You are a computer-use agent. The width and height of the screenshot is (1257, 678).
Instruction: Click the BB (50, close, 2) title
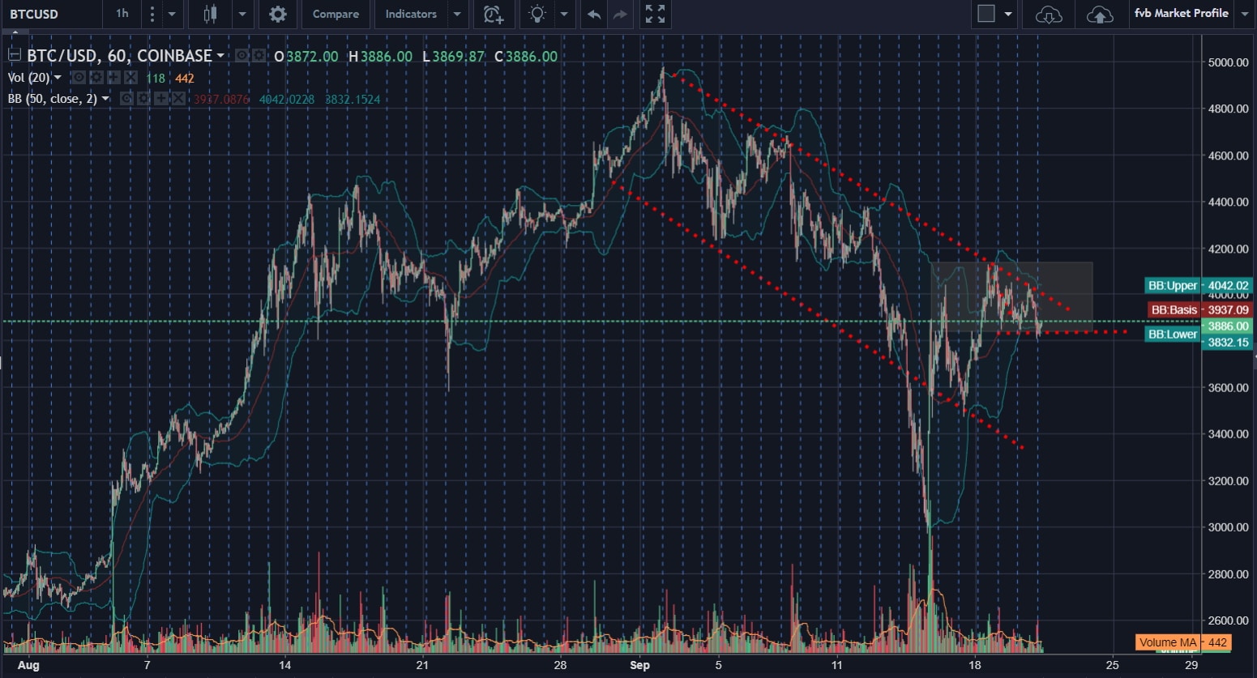(52, 99)
